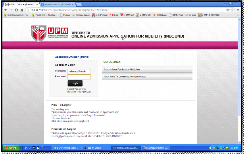Click the UPM logo
246x155 pixels.
click(x=50, y=34)
